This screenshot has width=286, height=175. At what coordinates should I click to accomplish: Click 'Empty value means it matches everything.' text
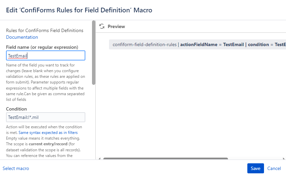[43, 138]
